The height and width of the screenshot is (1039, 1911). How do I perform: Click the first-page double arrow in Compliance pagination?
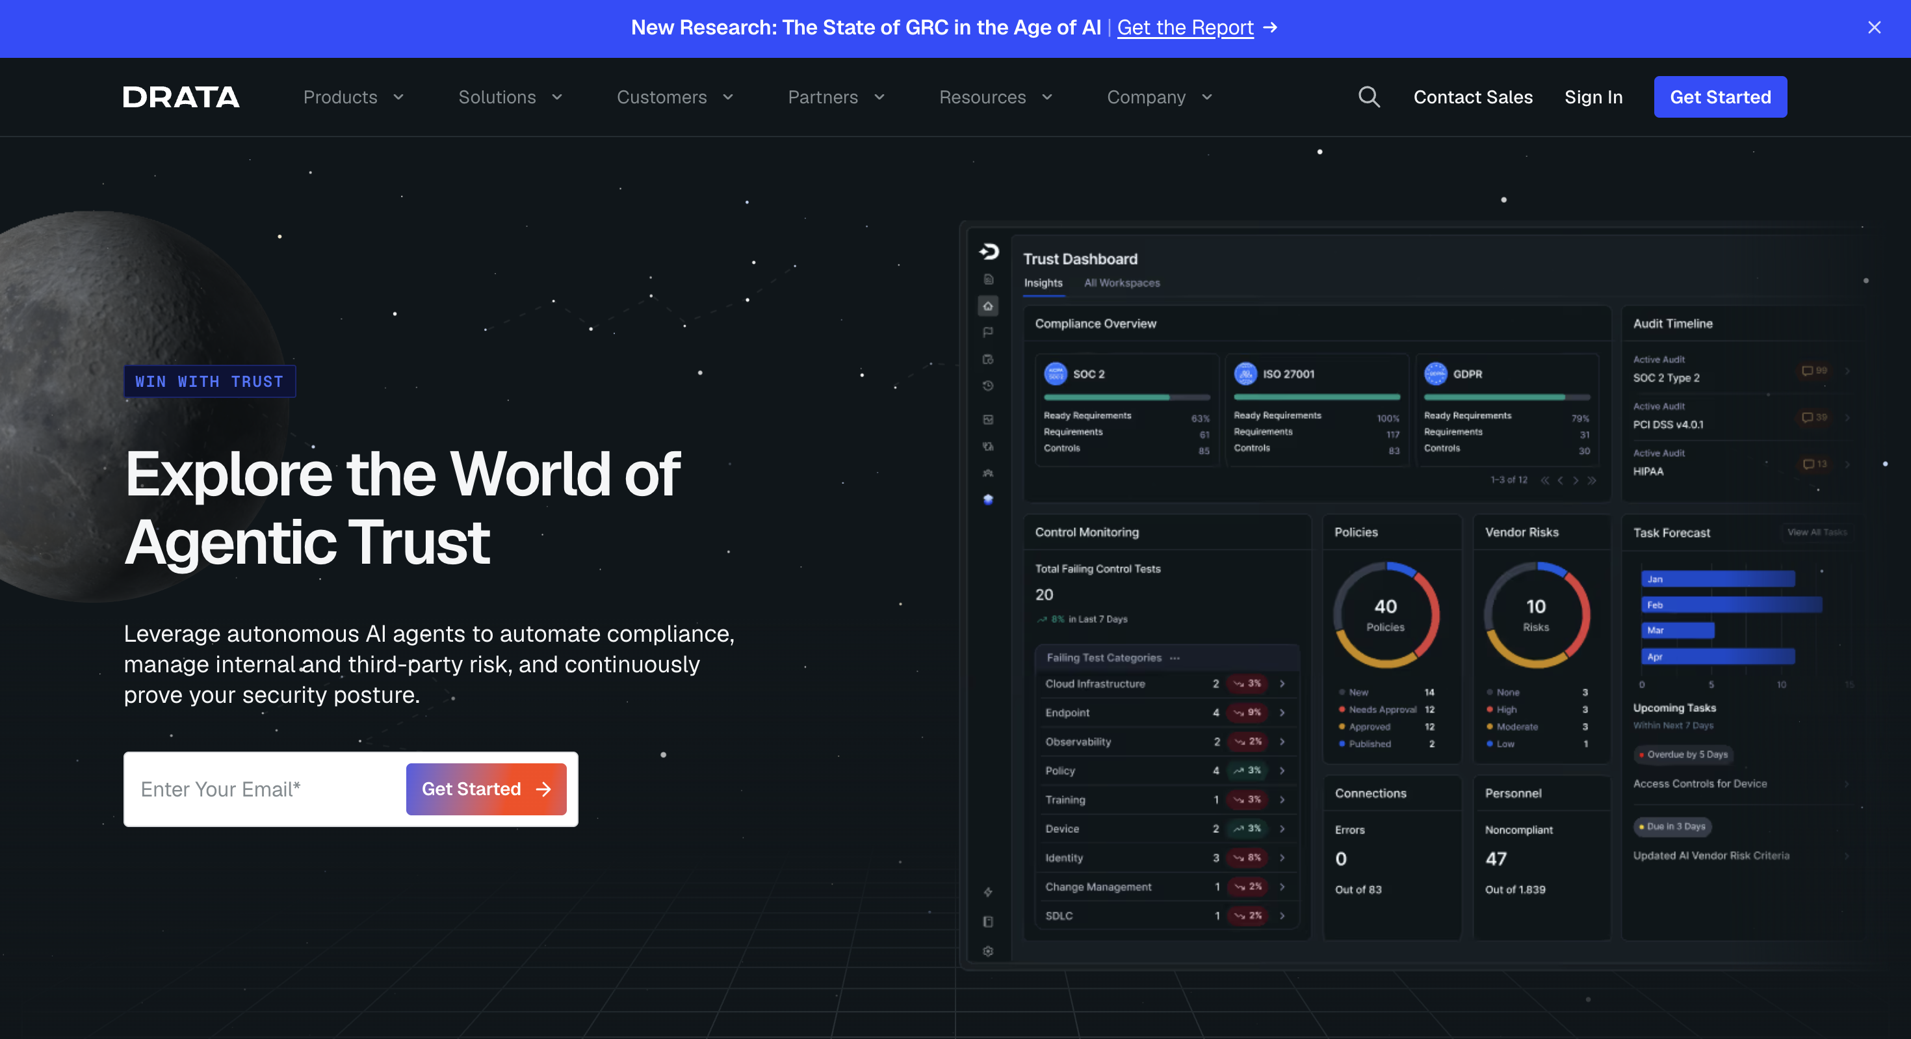[x=1544, y=480]
